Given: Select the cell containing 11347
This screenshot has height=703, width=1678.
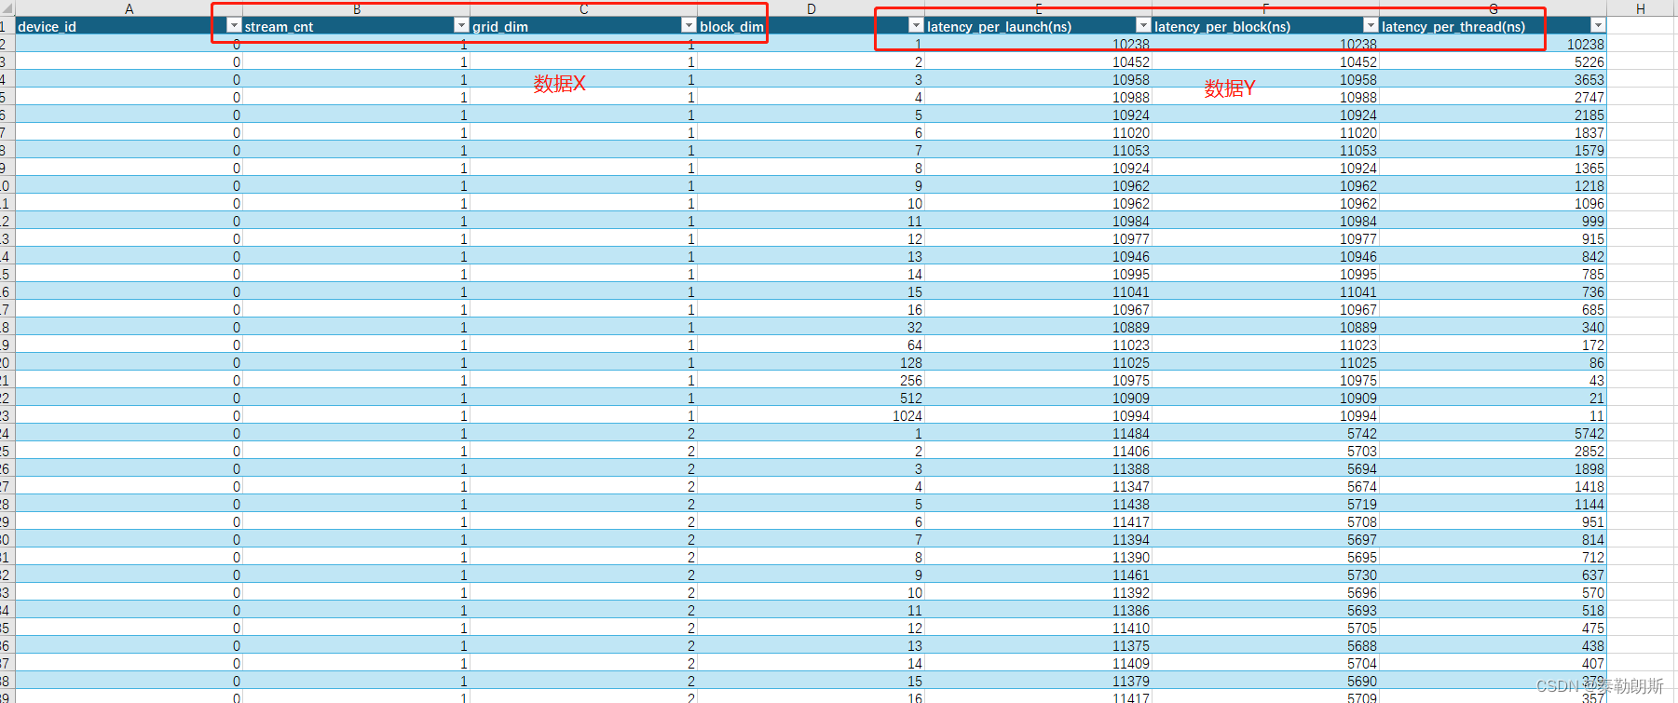Looking at the screenshot, I should [1038, 486].
